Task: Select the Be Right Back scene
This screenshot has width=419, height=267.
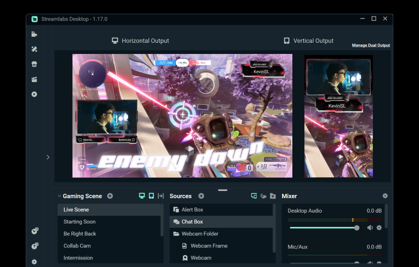Action: tap(109, 234)
